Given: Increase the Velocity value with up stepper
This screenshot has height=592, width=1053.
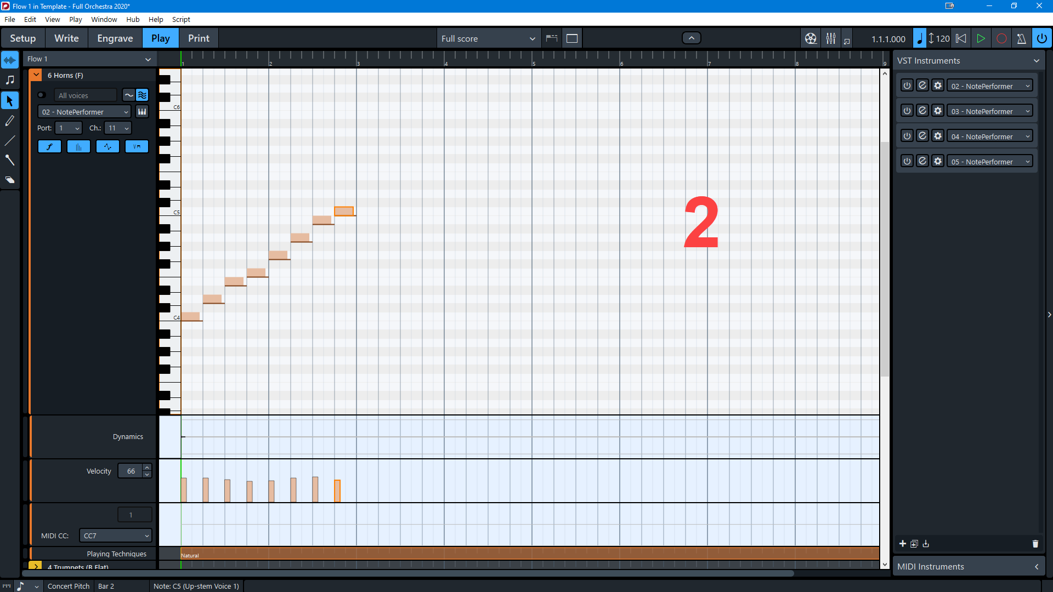Looking at the screenshot, I should pos(147,468).
